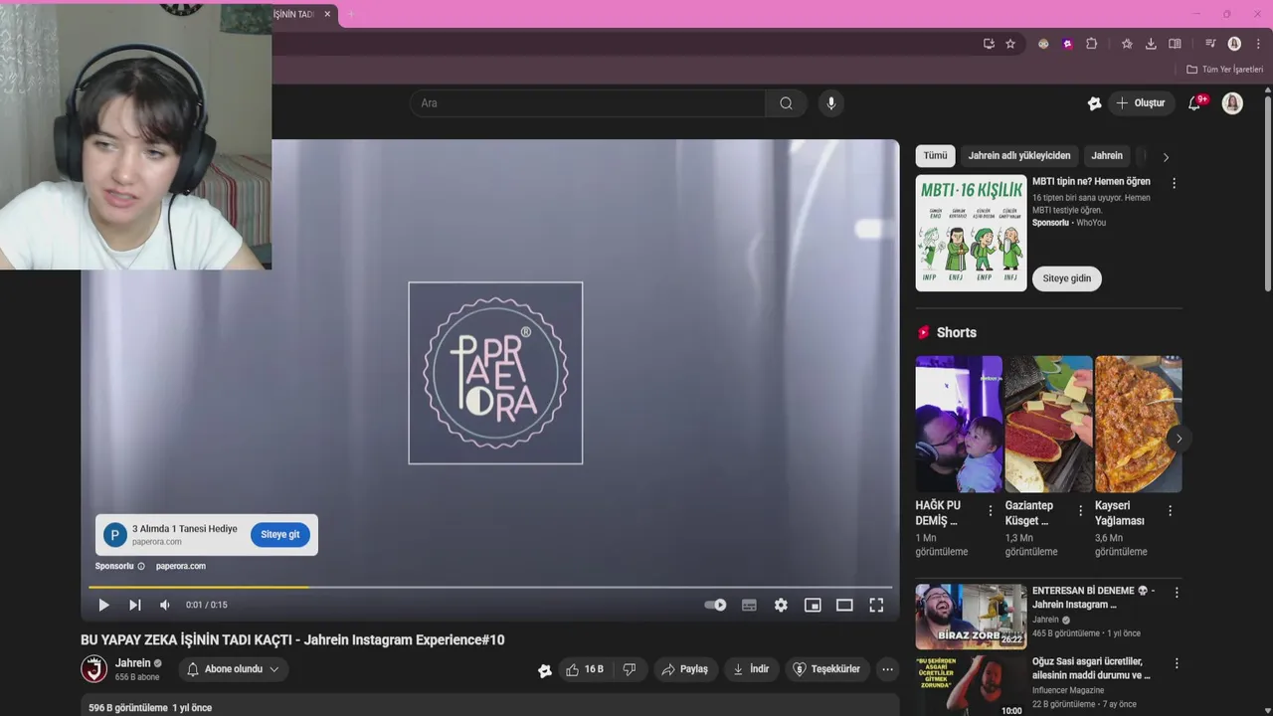This screenshot has height=716, width=1273.
Task: Open the MBTI ad thumbnail
Action: [x=971, y=233]
